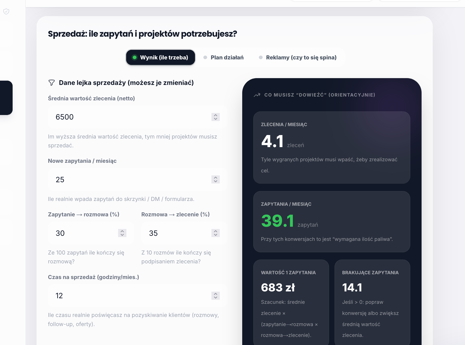
Task: Click the Średnia wartość zlecenia input with 6500
Action: (x=138, y=117)
